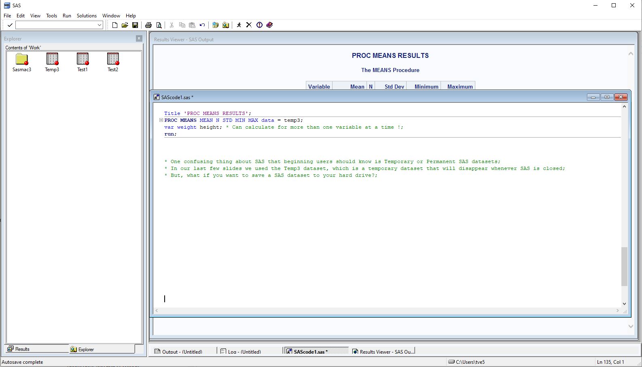Viewport: 642px width, 367px height.
Task: Expand the command box dropdown arrow
Action: coord(100,25)
